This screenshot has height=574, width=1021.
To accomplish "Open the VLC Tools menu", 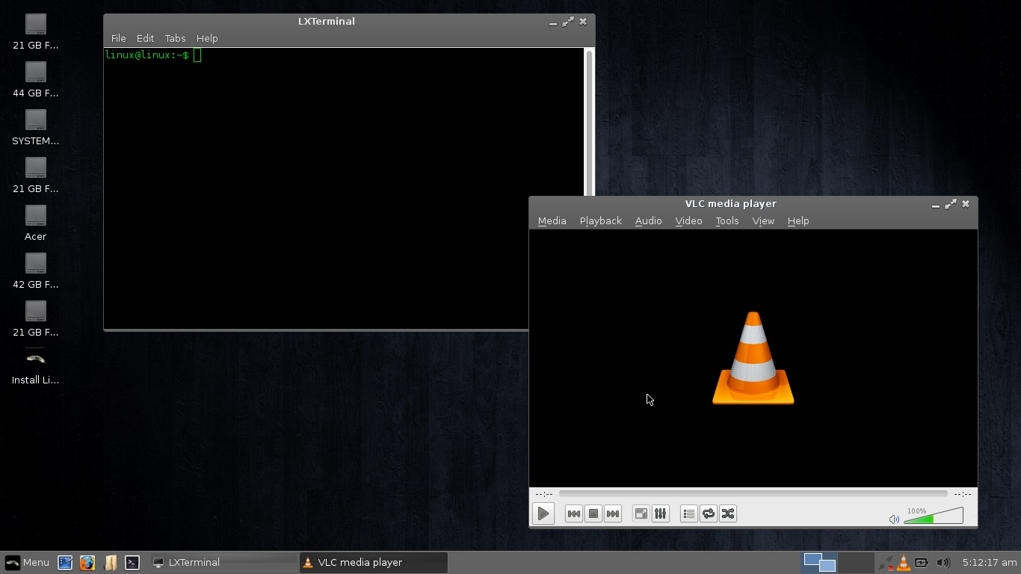I will (x=727, y=220).
